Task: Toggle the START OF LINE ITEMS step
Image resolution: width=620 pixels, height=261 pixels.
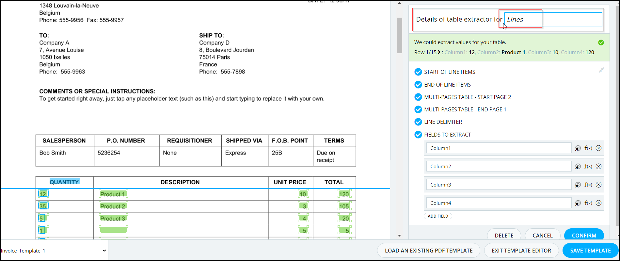Action: [418, 72]
